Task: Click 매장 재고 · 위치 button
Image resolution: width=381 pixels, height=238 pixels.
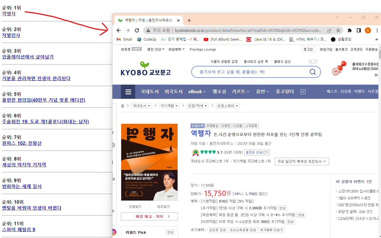Action: click(x=149, y=216)
